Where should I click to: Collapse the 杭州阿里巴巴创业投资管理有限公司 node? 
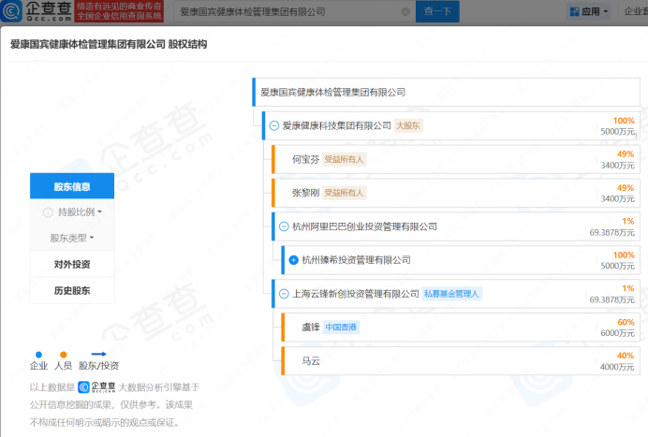point(284,226)
